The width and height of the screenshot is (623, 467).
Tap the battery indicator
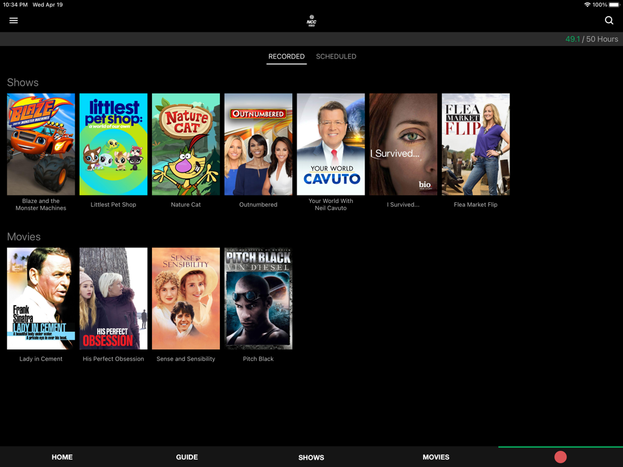pos(614,5)
